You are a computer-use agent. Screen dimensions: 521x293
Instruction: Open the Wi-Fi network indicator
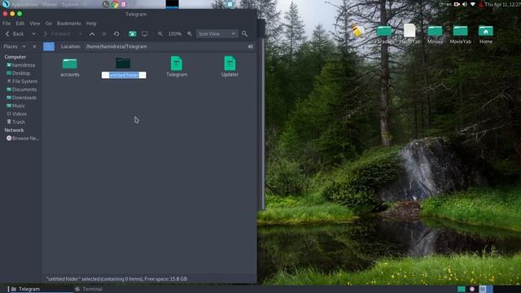pyautogui.click(x=472, y=4)
